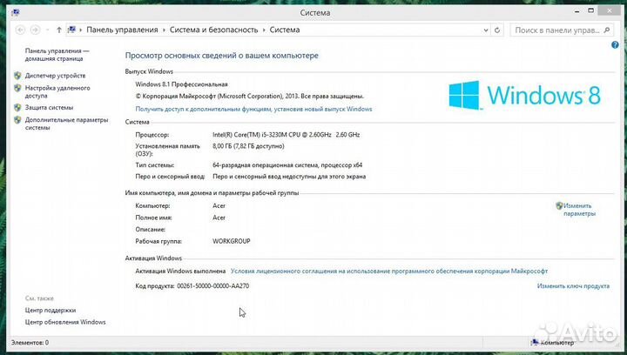Click shield icon beside 'Дополнительные параметры системы'
The height and width of the screenshot is (355, 627).
point(17,120)
